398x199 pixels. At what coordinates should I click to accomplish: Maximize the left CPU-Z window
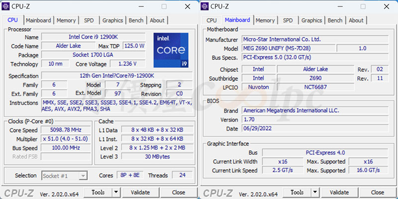click(x=164, y=6)
